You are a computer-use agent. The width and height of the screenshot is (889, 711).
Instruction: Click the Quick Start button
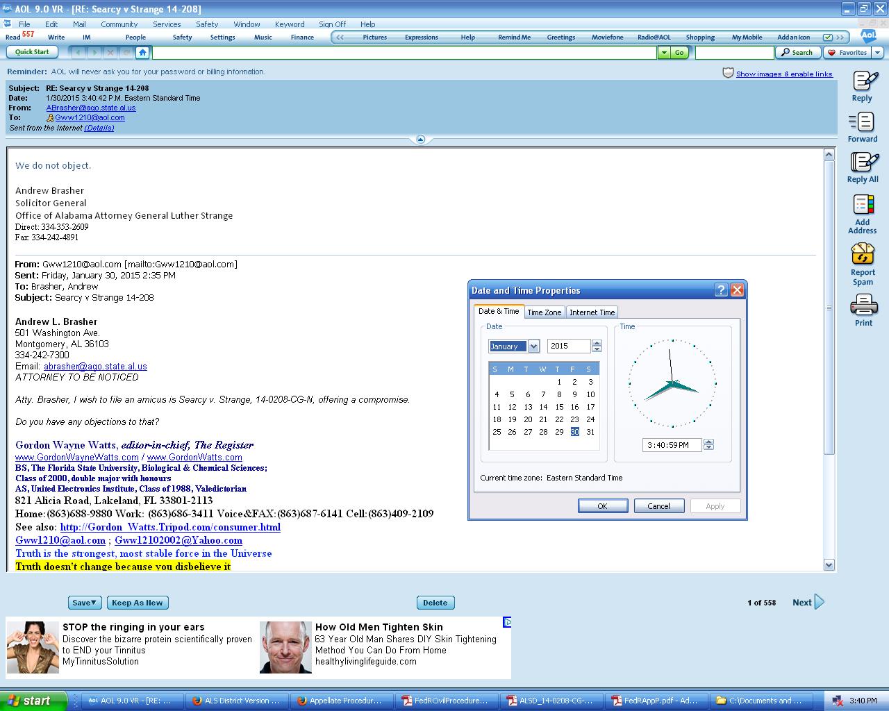(x=32, y=52)
